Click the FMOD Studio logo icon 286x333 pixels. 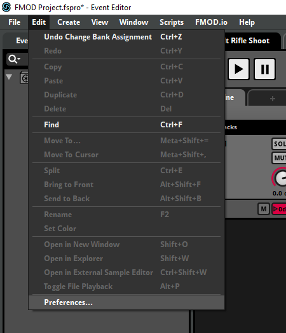pos(6,7)
